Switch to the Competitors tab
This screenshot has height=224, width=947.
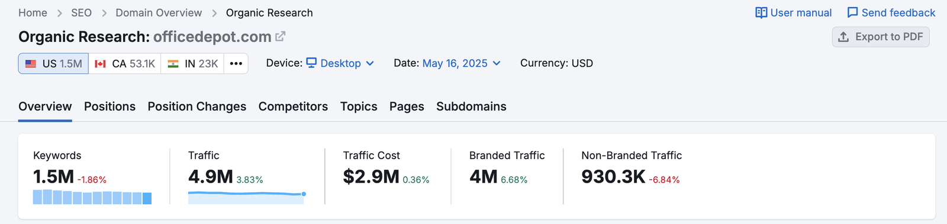293,106
